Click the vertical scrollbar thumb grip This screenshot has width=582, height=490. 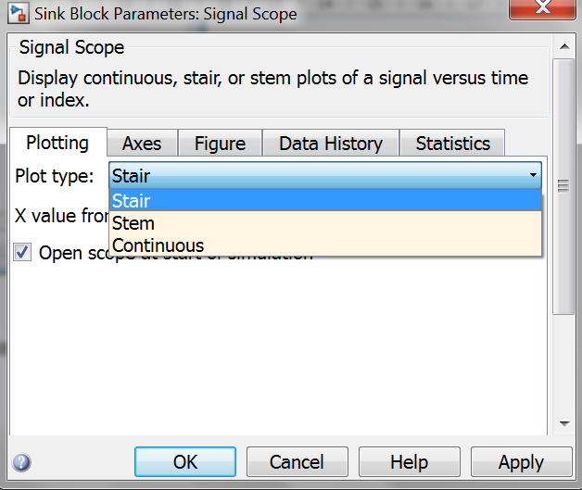(x=563, y=186)
